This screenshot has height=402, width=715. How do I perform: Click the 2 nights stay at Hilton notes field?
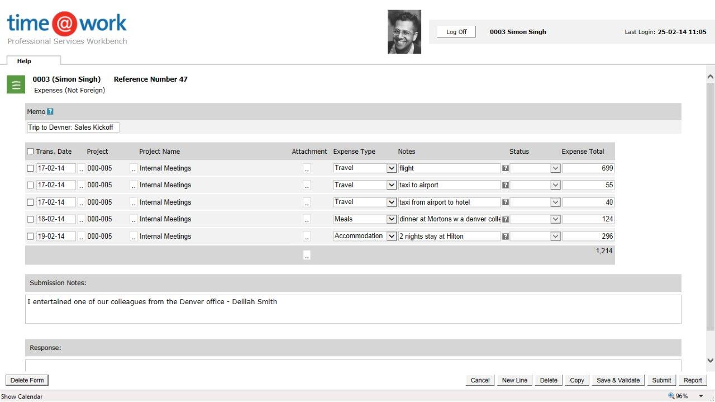[450, 237]
